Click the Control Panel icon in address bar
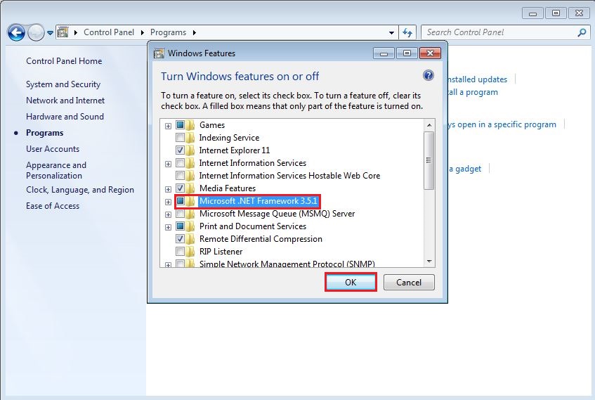The width and height of the screenshot is (595, 400). [63, 32]
